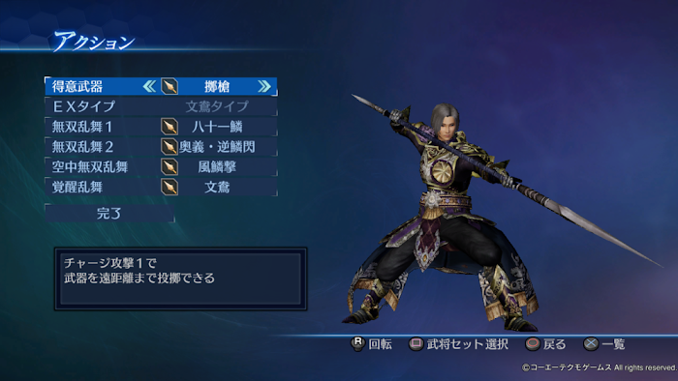Click the 完了 button

pos(109,213)
